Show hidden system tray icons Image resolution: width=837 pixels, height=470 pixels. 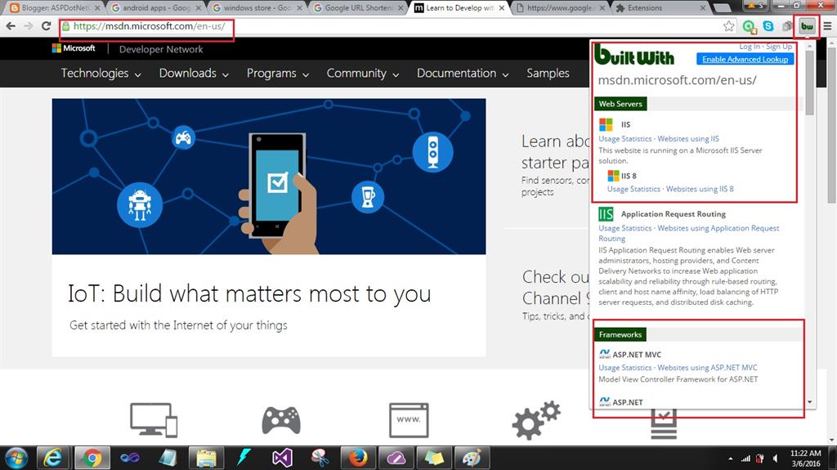(x=730, y=459)
